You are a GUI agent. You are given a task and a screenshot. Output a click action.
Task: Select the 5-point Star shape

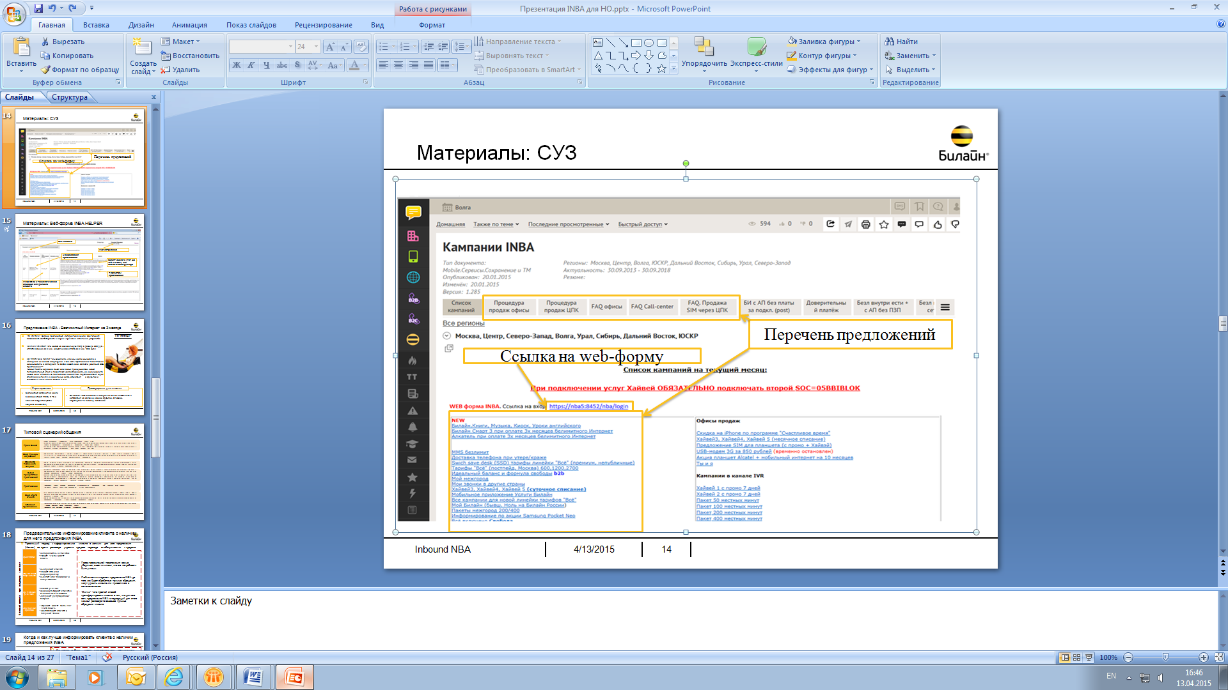tap(661, 68)
